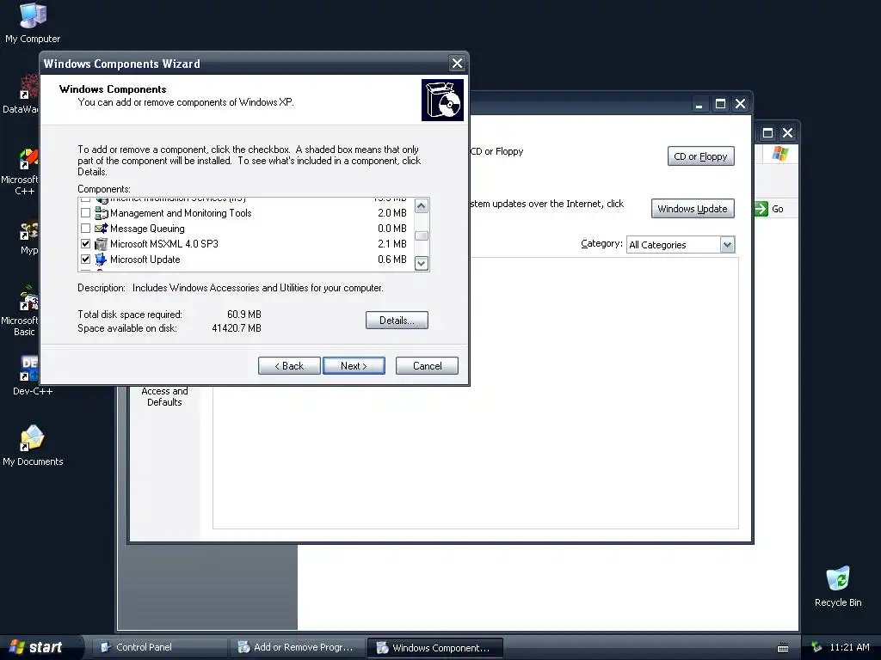
Task: Click the 2.0 MB size value
Action: point(392,213)
